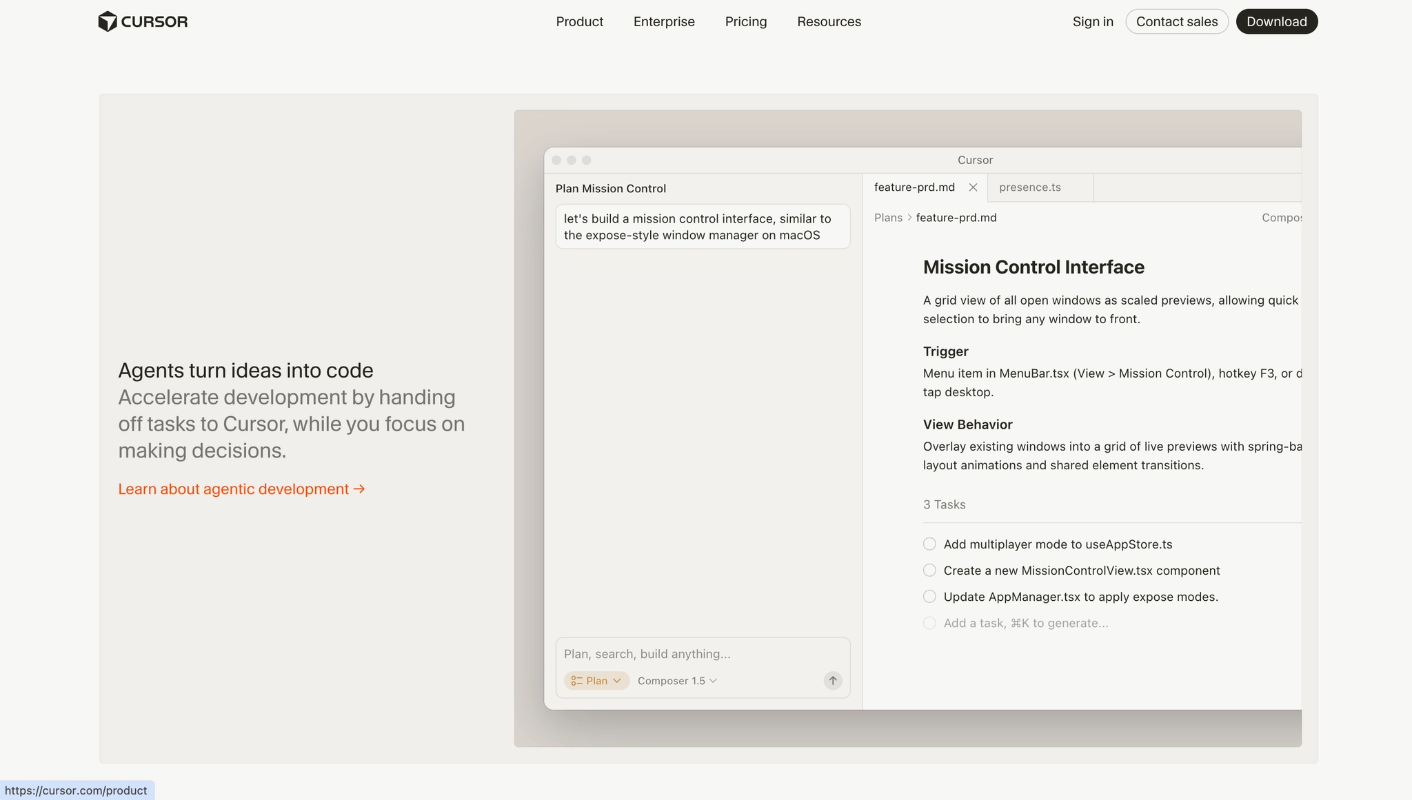Click the send arrow button in chat
Screen dimensions: 1412x800
(x=833, y=681)
